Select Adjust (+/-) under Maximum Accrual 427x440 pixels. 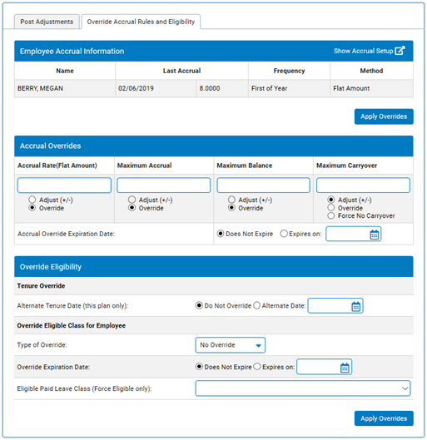pos(132,200)
